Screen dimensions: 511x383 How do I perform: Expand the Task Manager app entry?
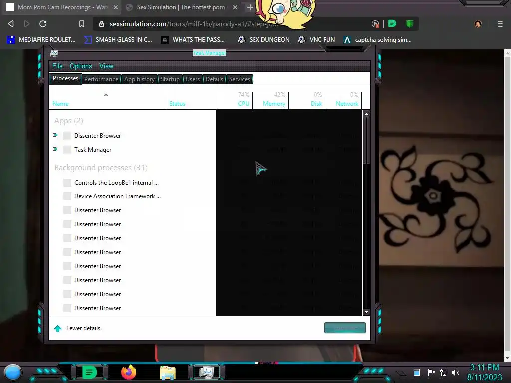click(x=55, y=149)
